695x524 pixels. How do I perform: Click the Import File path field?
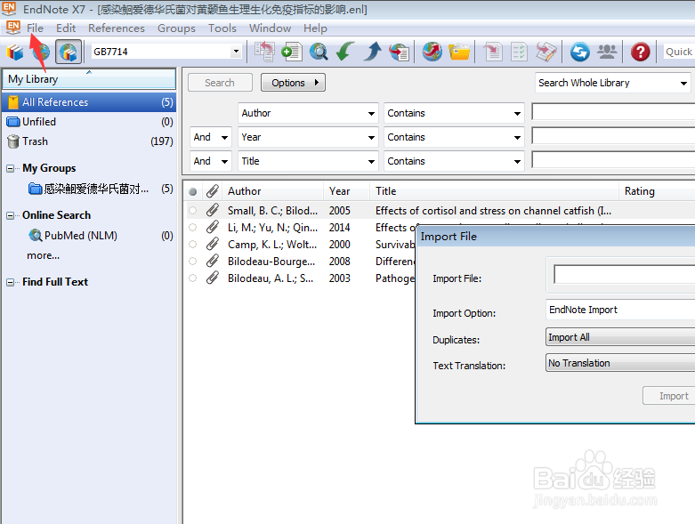coord(625,275)
